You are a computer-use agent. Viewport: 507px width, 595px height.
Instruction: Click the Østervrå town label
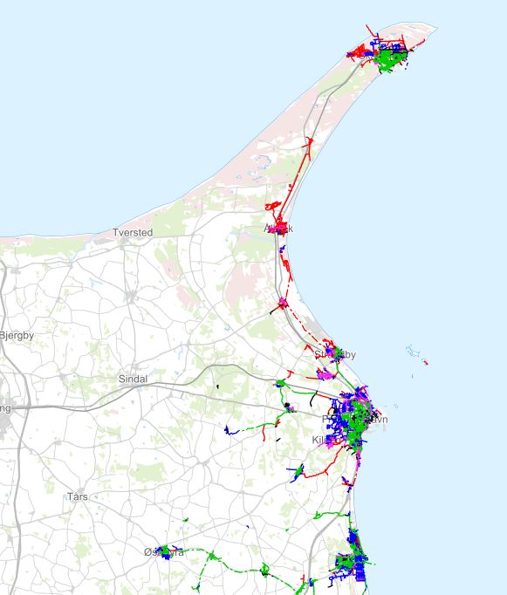[164, 552]
